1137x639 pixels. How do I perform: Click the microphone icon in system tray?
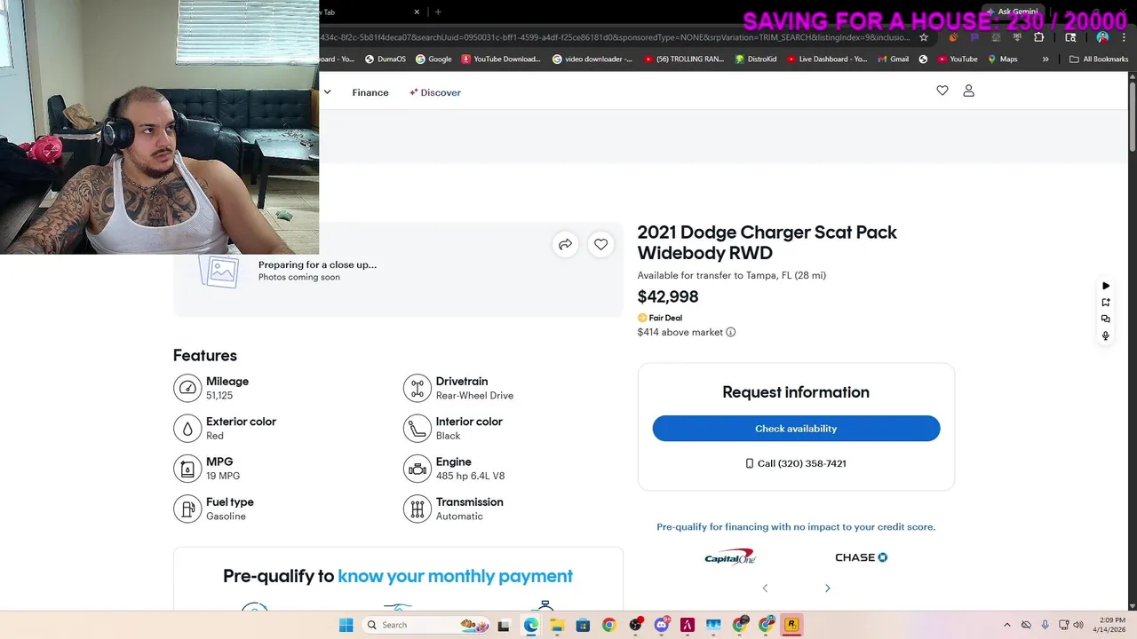coord(1046,625)
